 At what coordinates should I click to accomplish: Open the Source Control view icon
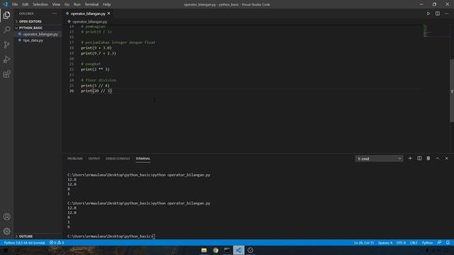(x=6, y=45)
